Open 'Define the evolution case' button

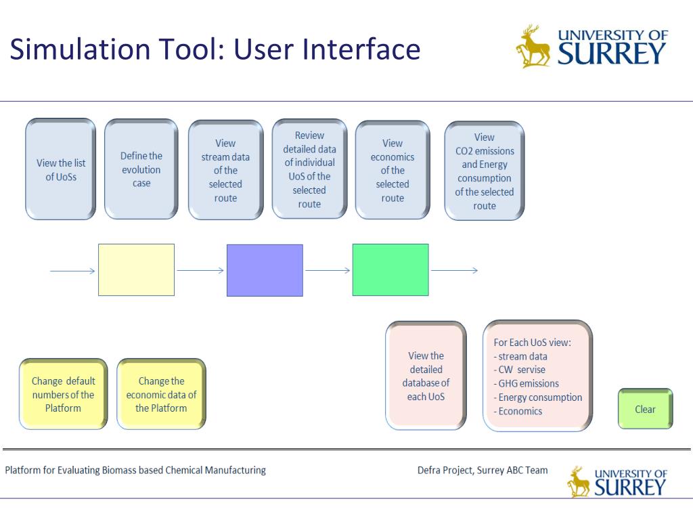click(x=141, y=169)
